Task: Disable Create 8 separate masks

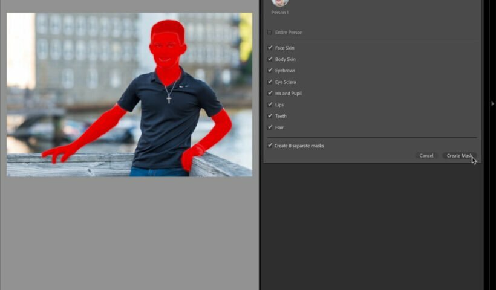Action: tap(270, 146)
